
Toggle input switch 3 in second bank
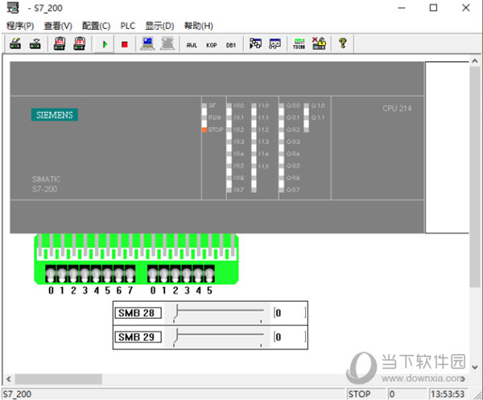click(187, 274)
